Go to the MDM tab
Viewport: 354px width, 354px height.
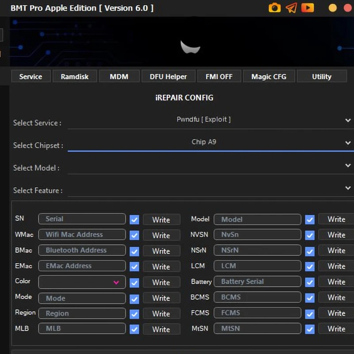tap(119, 77)
